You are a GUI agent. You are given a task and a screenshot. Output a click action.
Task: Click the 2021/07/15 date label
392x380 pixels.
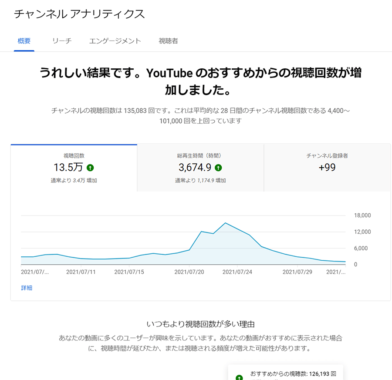129,272
